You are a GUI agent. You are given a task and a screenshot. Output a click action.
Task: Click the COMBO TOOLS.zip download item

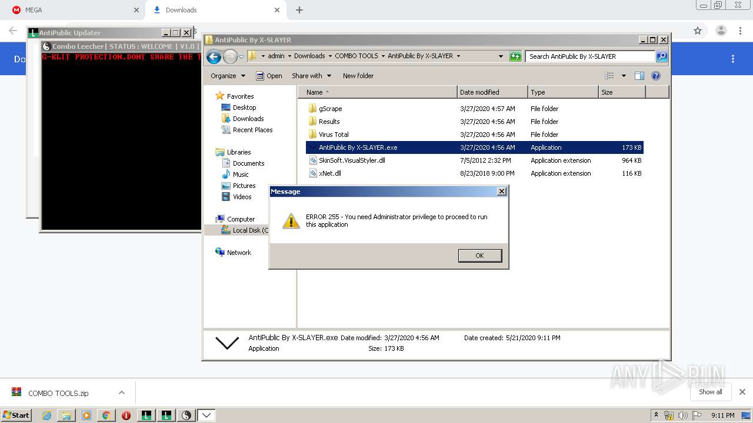pyautogui.click(x=58, y=393)
